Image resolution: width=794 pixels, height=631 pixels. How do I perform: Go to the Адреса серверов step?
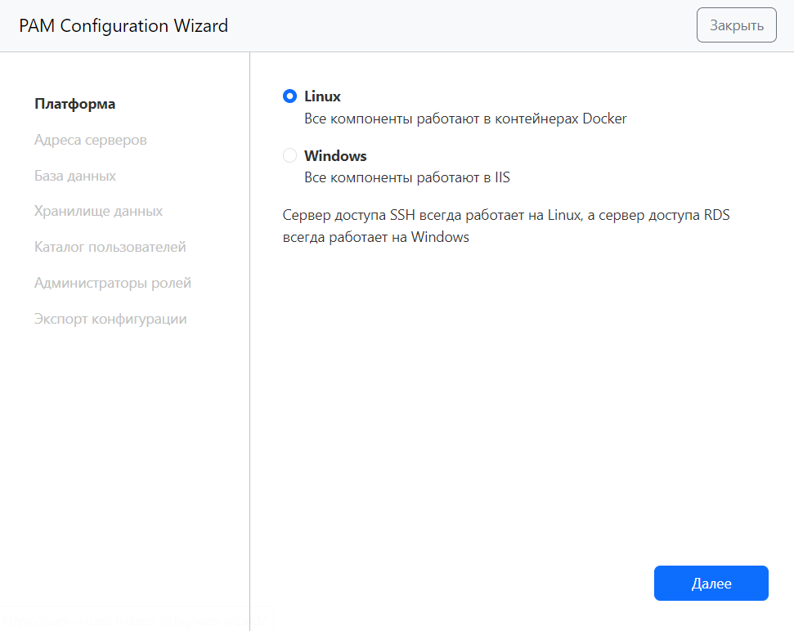tap(91, 140)
